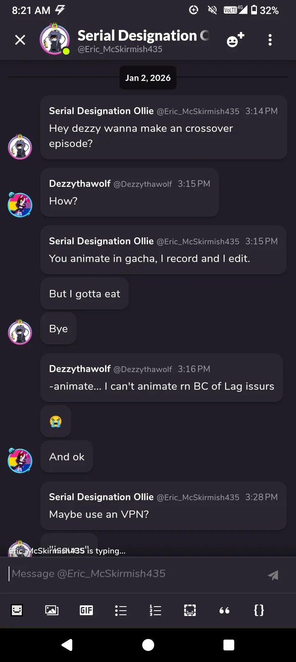Tap the "But I gotta eat" message bubble
The width and height of the screenshot is (296, 662).
point(85,294)
